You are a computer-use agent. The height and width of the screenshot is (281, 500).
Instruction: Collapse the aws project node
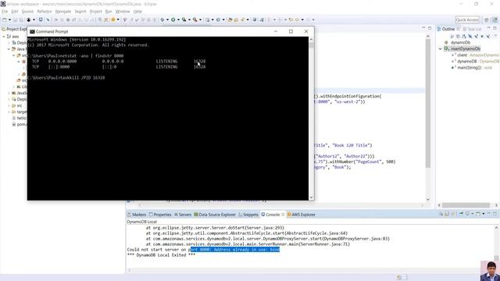pyautogui.click(x=4, y=37)
